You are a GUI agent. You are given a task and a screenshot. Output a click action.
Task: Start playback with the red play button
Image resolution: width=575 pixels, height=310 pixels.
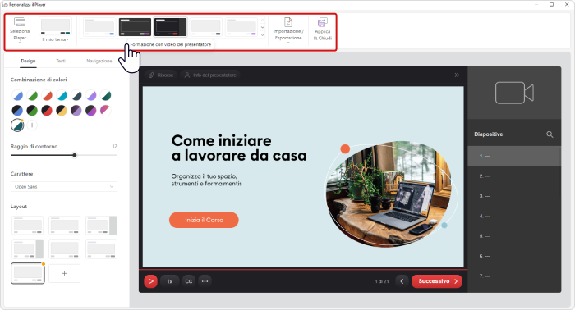point(150,281)
